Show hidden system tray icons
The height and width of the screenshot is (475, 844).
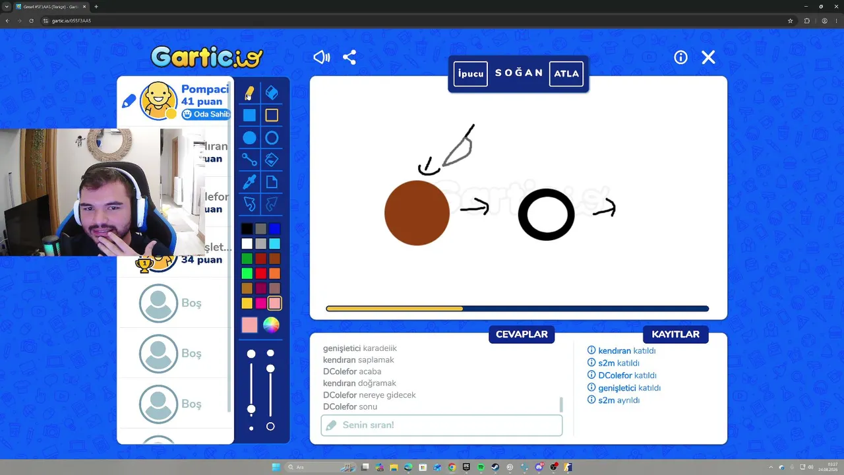(771, 467)
